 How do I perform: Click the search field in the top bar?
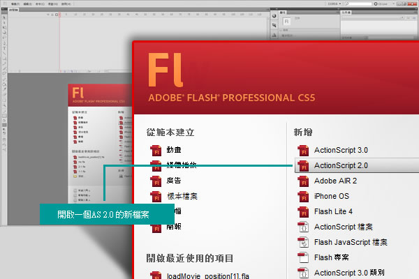pyautogui.click(x=358, y=3)
